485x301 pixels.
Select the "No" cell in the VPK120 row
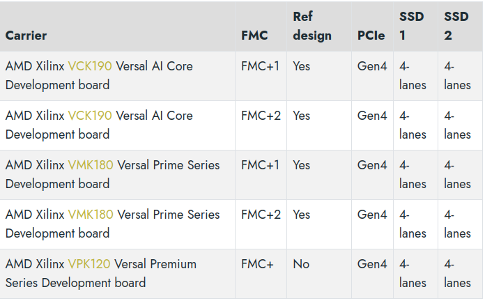pos(301,264)
